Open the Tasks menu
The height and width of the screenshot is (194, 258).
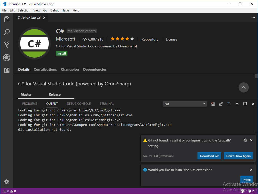pos(66,10)
